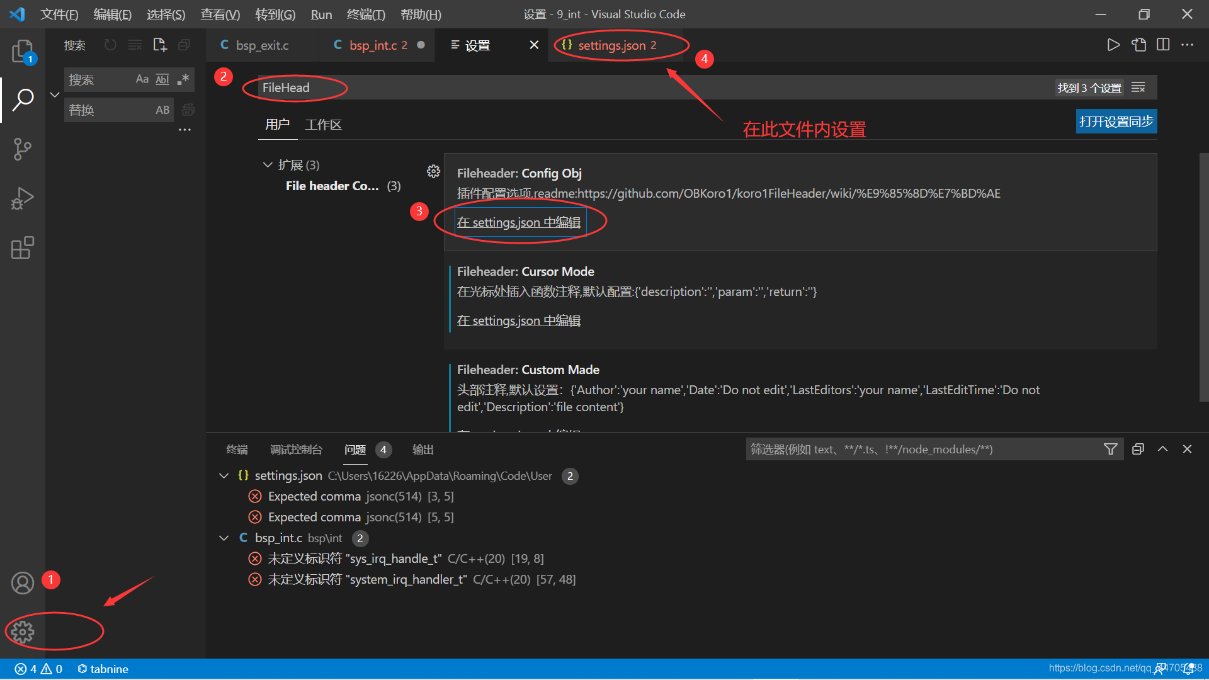Click the filter funnel icon in Problems panel

[1111, 449]
